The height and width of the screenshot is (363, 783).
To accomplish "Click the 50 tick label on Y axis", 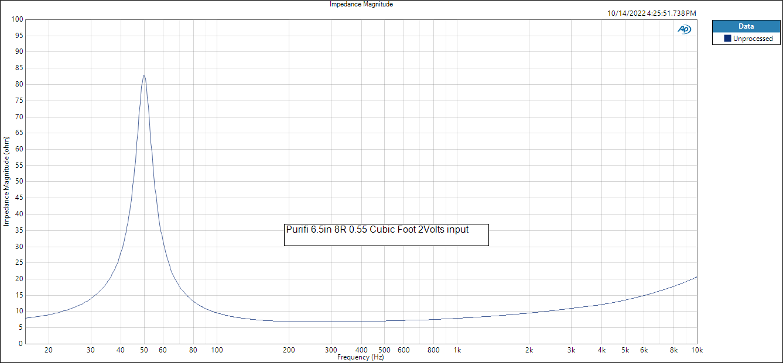I will point(19,181).
